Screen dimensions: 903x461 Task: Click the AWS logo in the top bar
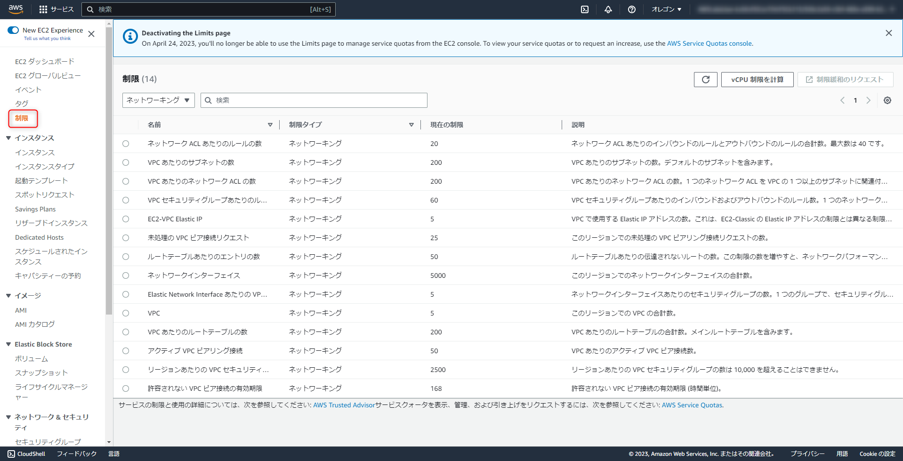pos(15,8)
